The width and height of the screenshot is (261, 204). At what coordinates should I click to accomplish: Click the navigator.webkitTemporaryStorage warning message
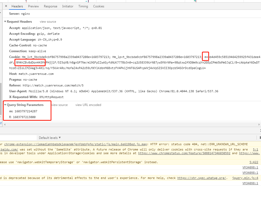tap(79, 162)
